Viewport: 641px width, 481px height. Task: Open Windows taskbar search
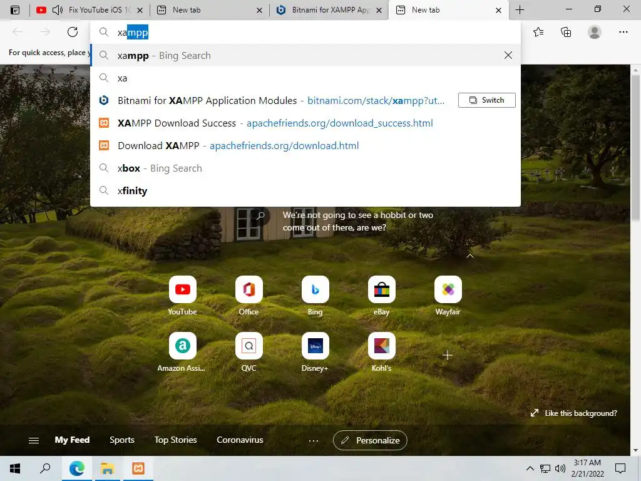pos(45,468)
